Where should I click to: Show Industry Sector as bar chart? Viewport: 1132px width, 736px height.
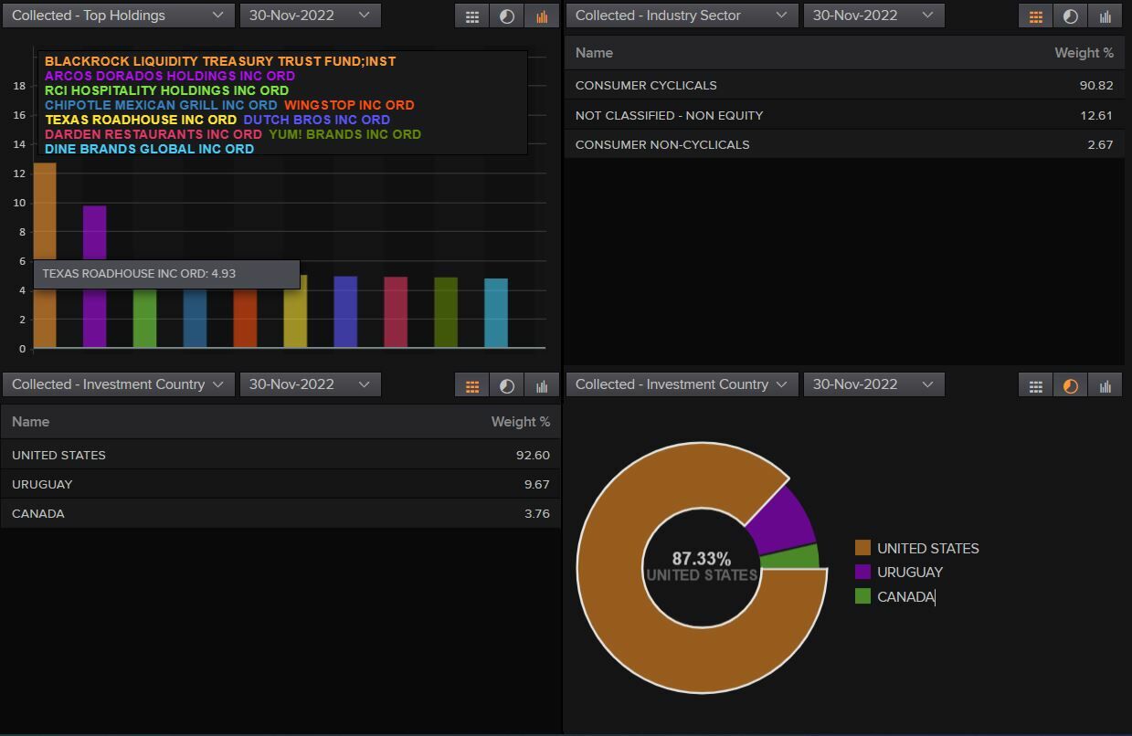pos(1105,16)
